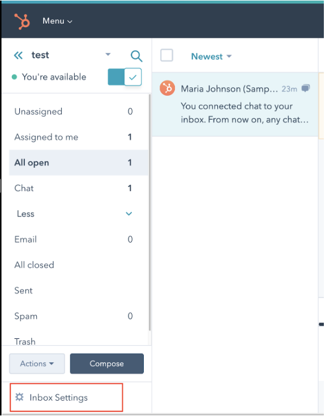Screen dimensions: 325x416
Task: Collapse sidebar with double-chevron icon
Action: pos(18,56)
